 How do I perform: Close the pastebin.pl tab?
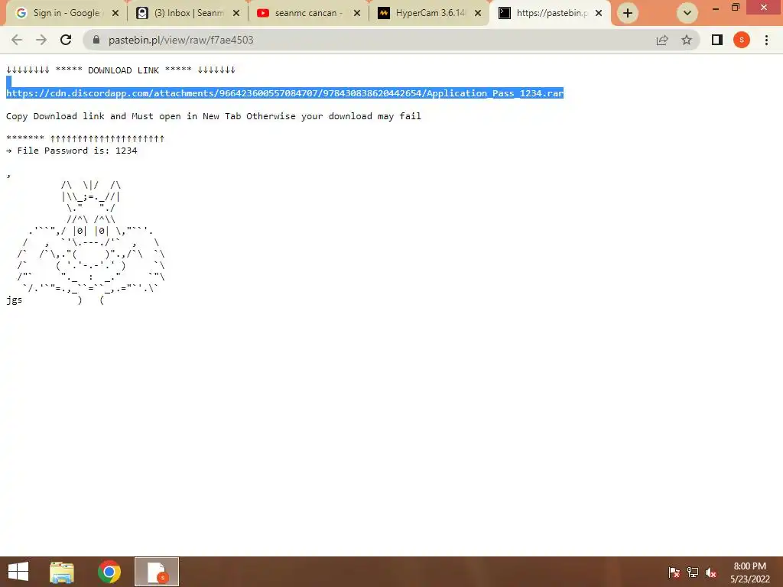(x=599, y=13)
